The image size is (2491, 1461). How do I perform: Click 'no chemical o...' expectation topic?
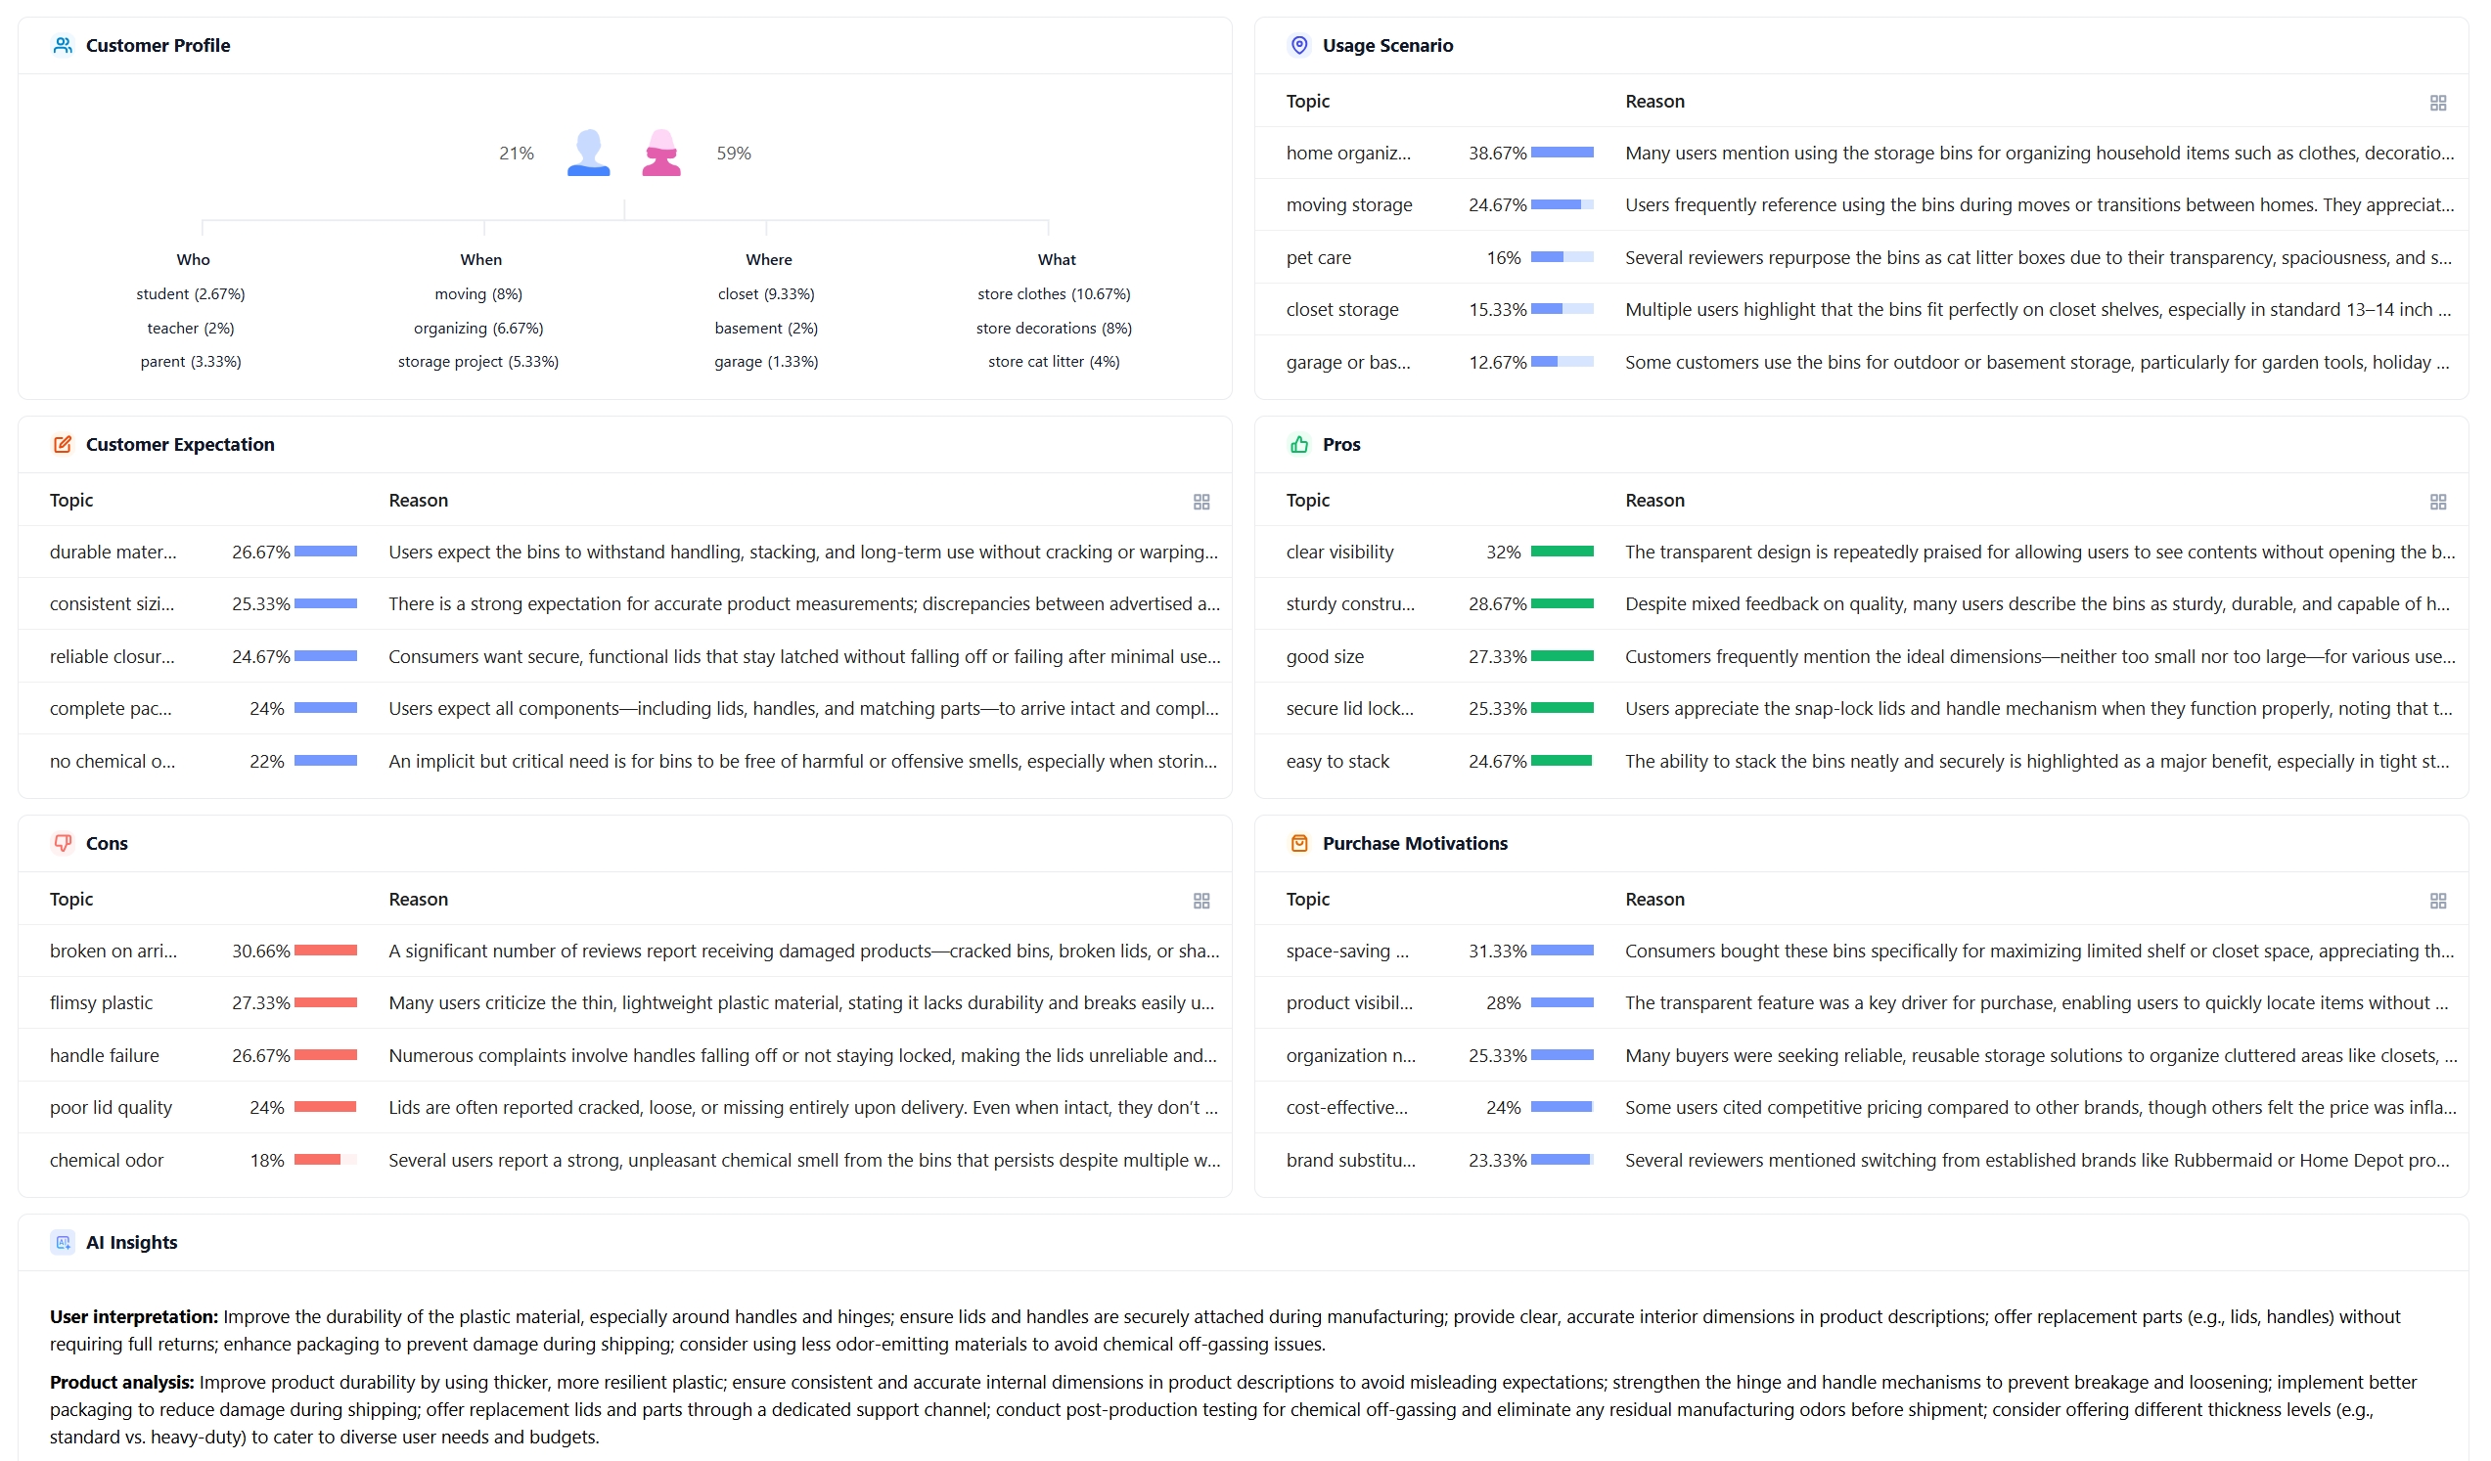[x=113, y=762]
